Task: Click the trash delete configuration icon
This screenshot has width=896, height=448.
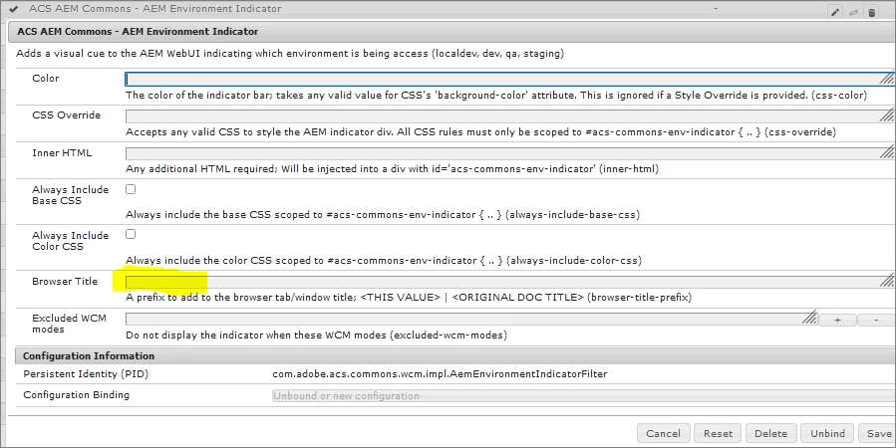Action: point(871,12)
